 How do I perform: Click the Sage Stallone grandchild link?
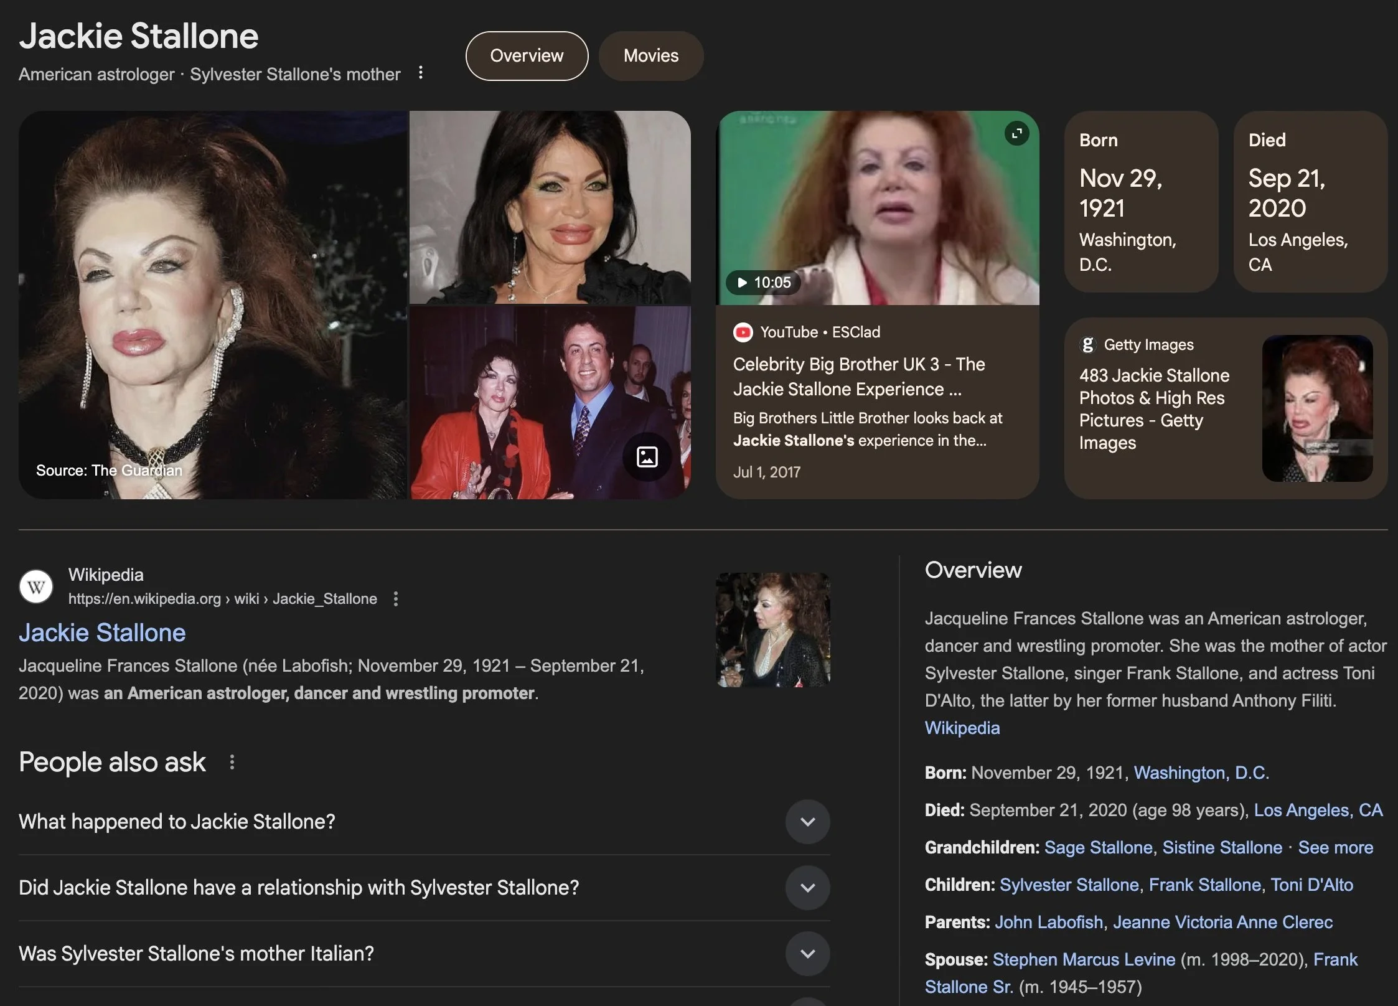point(1098,847)
